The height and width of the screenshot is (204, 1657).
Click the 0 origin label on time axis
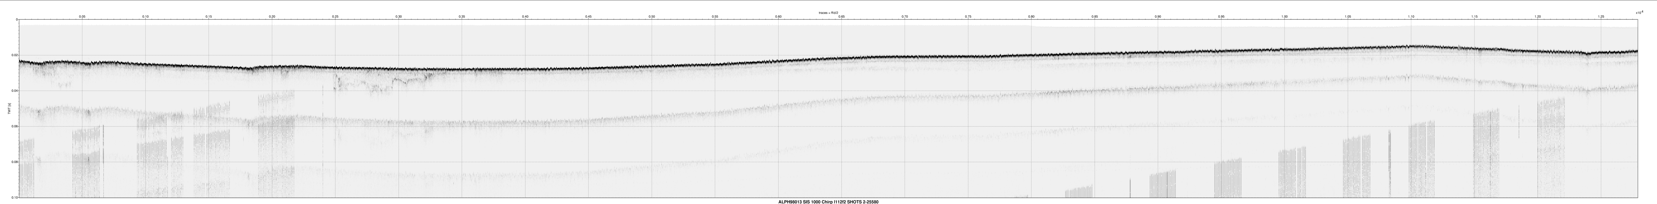coord(17,20)
